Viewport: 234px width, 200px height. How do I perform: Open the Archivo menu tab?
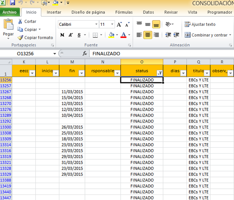point(10,12)
